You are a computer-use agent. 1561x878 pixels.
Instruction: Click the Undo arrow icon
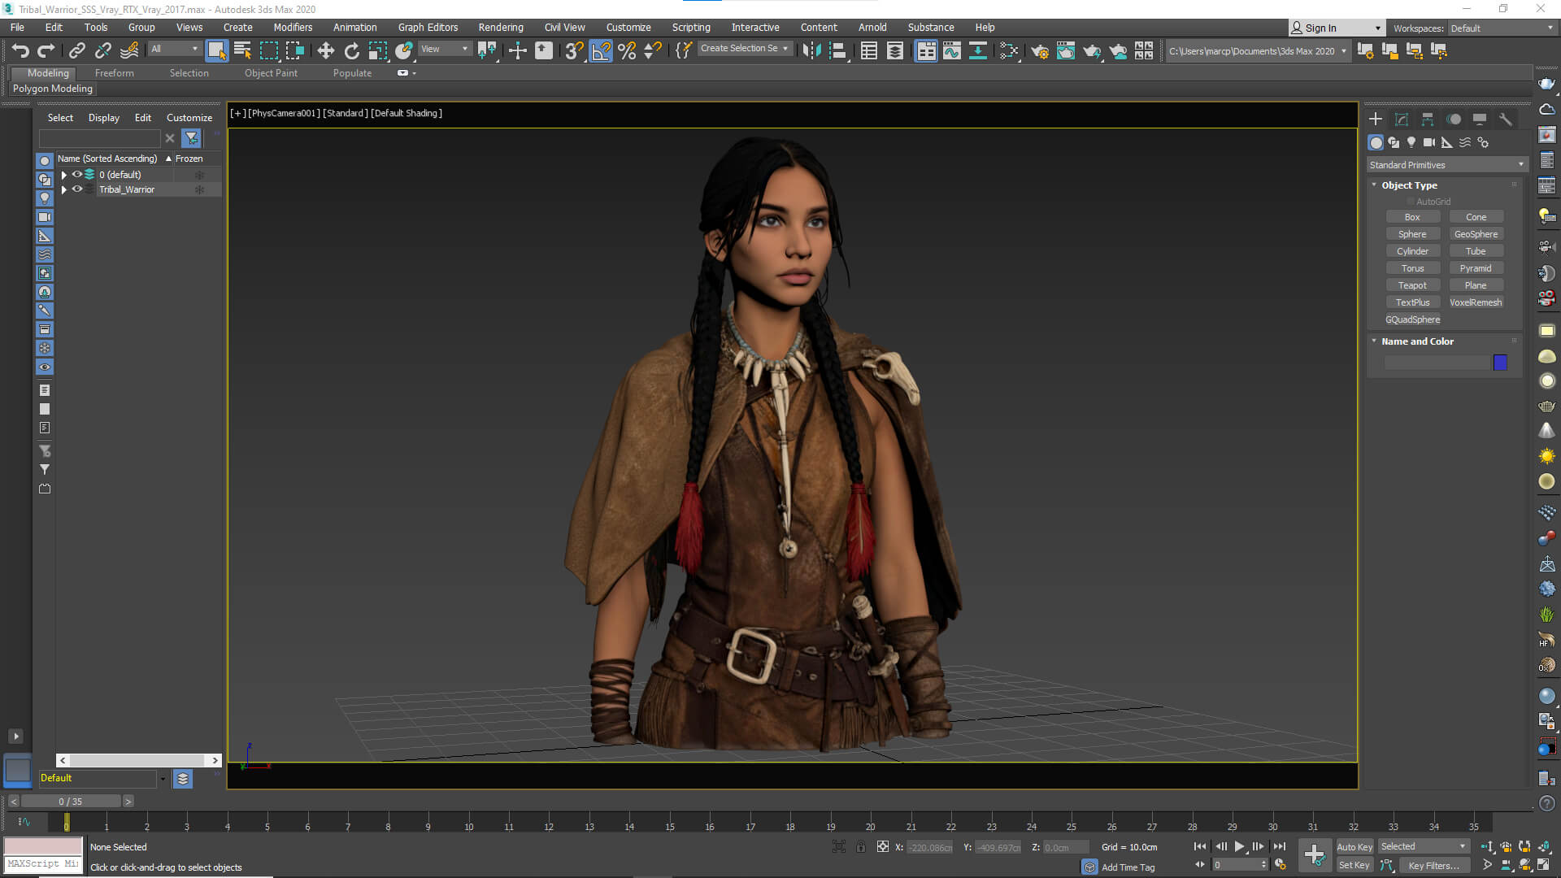point(20,51)
